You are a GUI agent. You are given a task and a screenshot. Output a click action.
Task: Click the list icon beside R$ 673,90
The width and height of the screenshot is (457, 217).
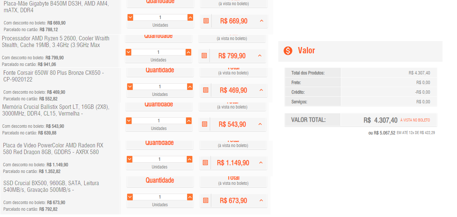pos(206,200)
